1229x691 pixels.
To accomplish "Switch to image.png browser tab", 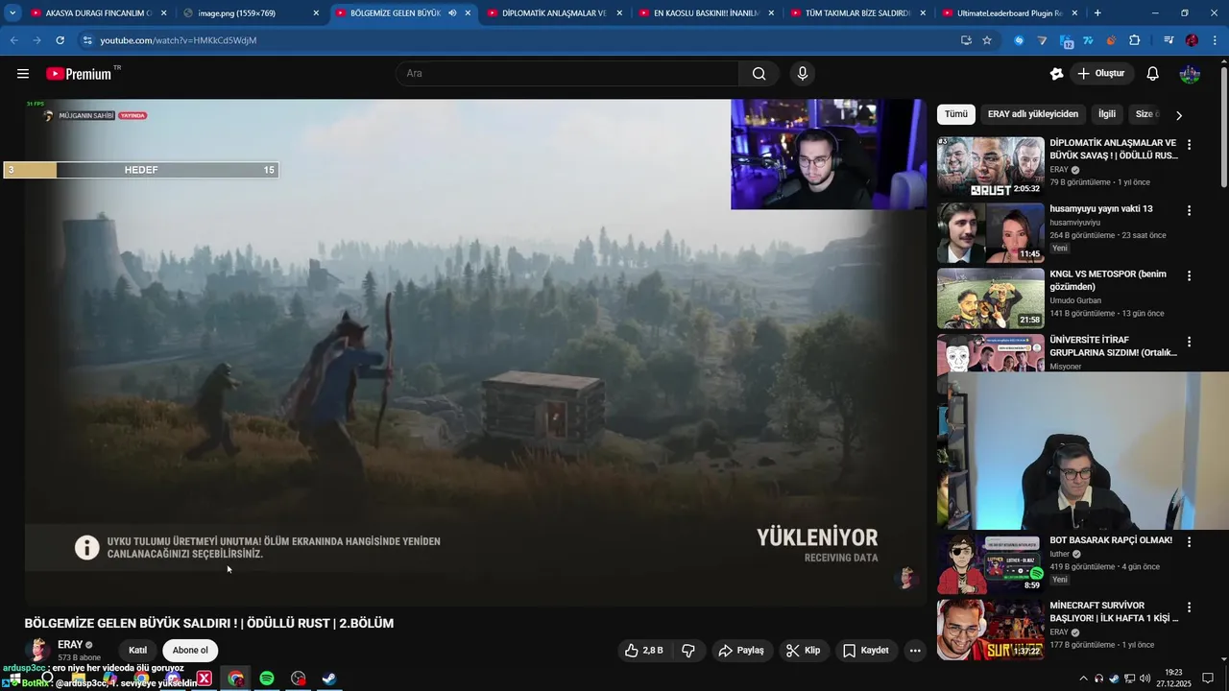I will [252, 13].
